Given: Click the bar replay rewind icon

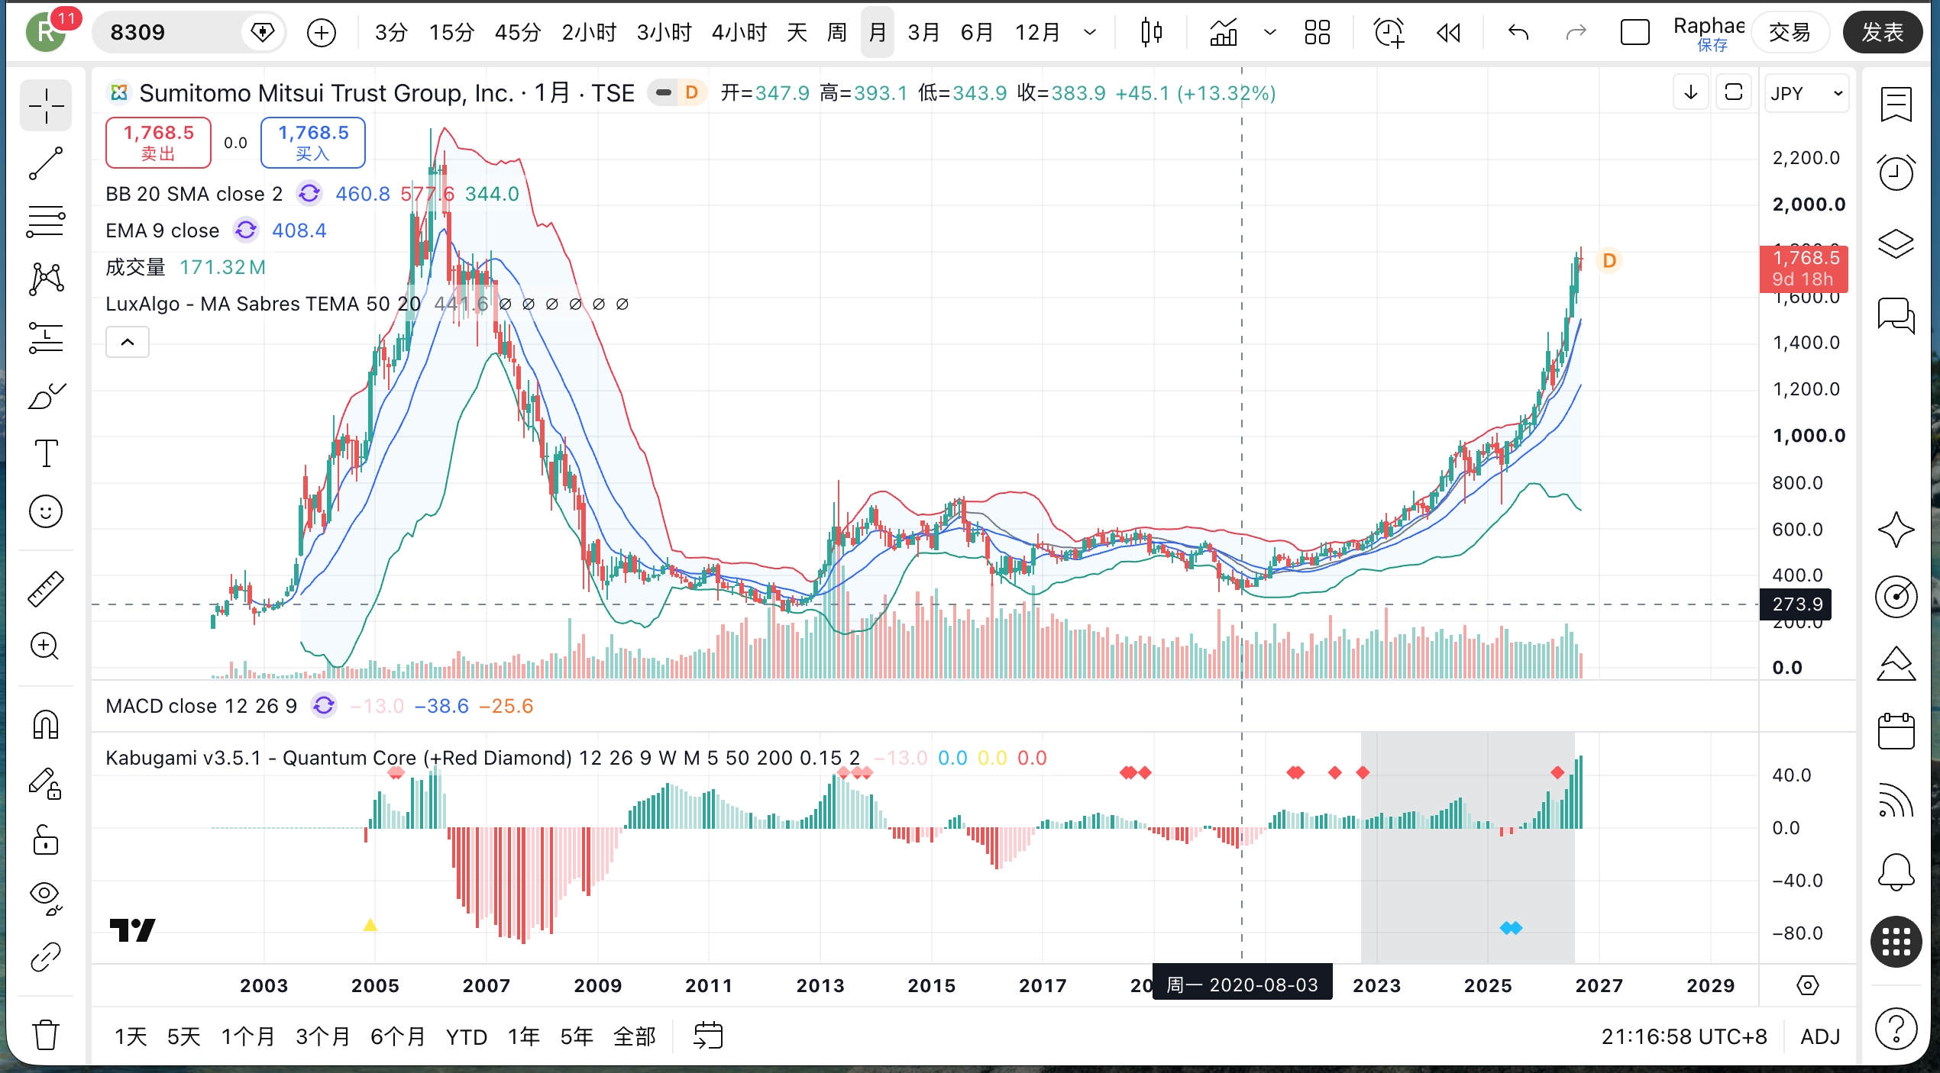Looking at the screenshot, I should click(x=1449, y=33).
